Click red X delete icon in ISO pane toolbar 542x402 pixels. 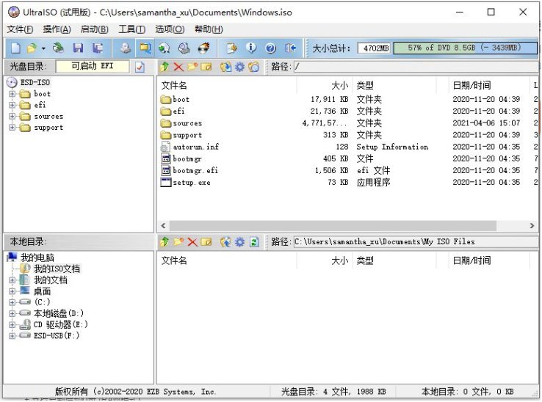[178, 67]
